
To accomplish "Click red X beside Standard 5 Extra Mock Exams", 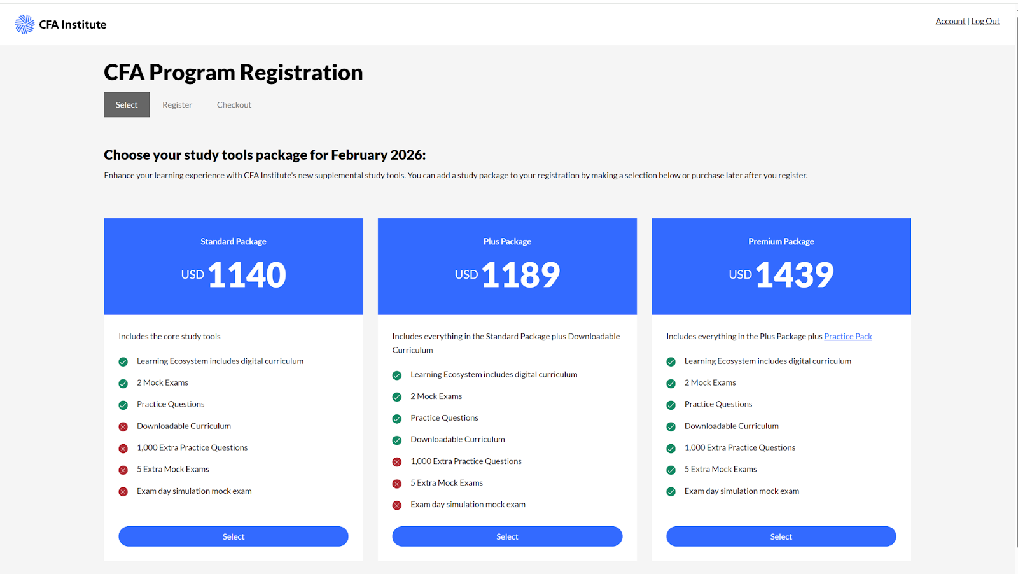I will pos(123,470).
